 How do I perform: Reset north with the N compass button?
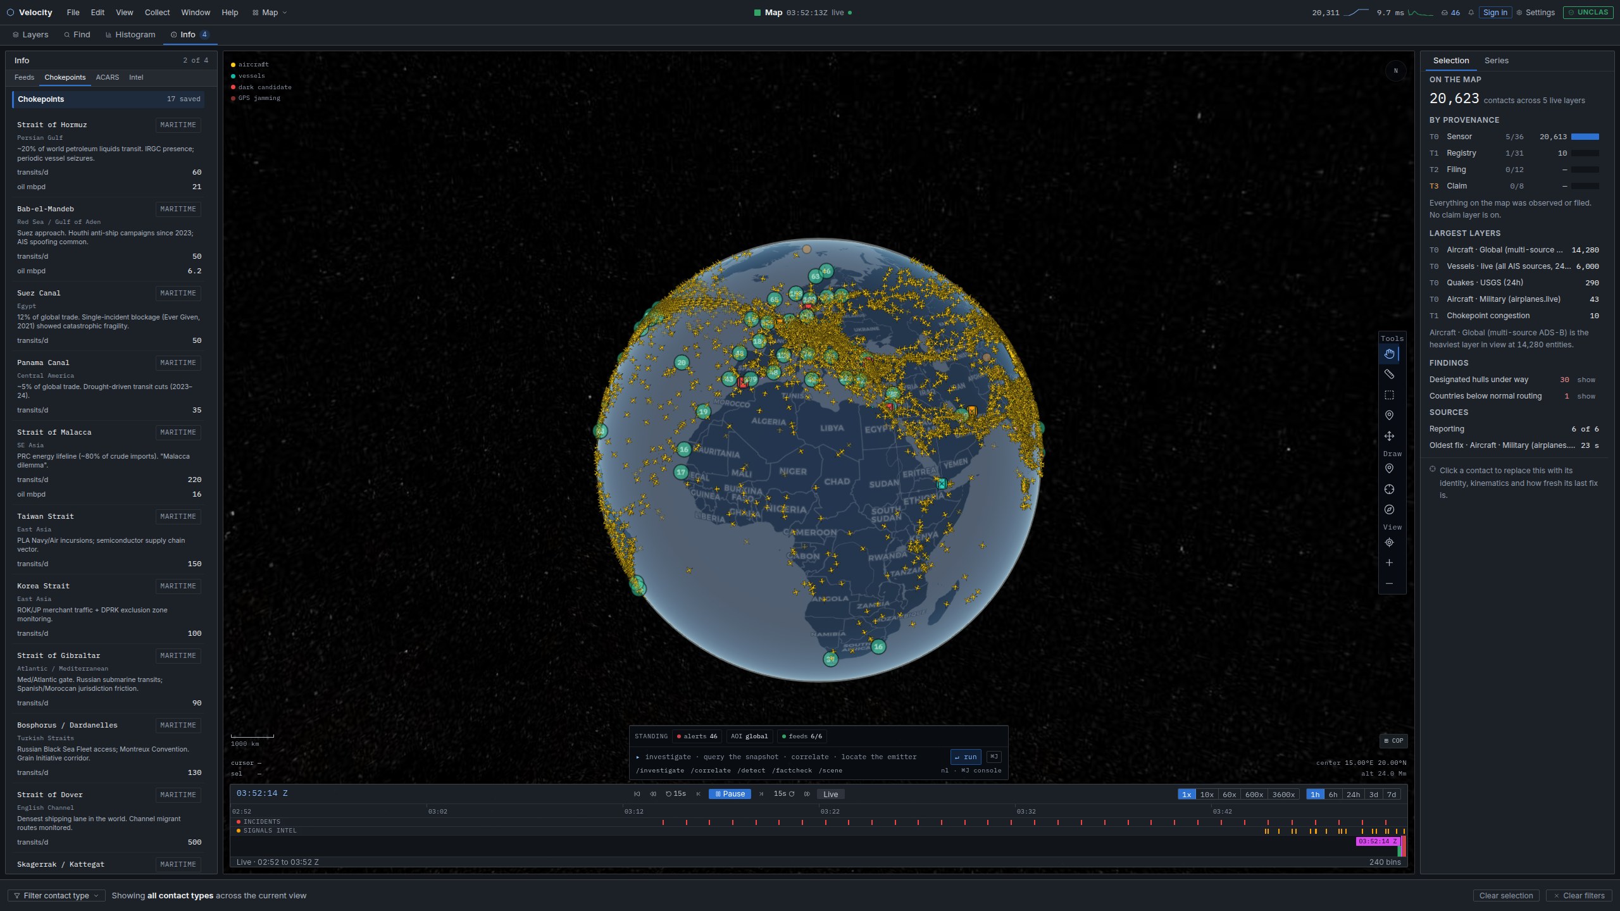(x=1395, y=71)
